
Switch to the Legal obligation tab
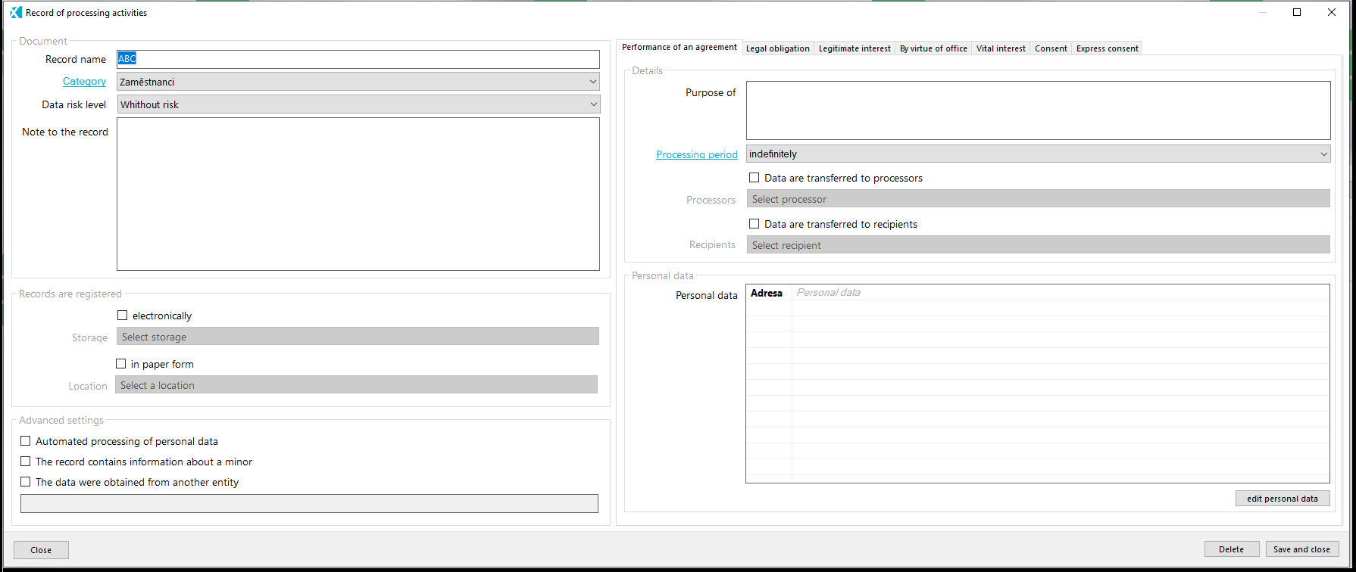(x=777, y=48)
